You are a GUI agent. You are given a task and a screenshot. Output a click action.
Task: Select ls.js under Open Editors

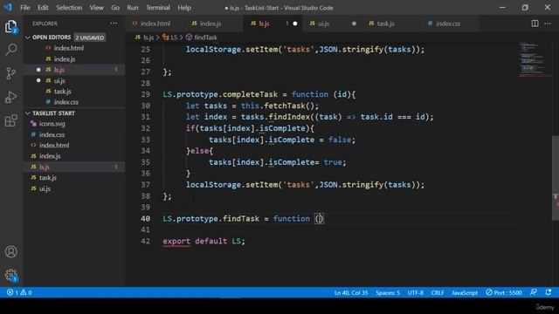tap(74, 70)
